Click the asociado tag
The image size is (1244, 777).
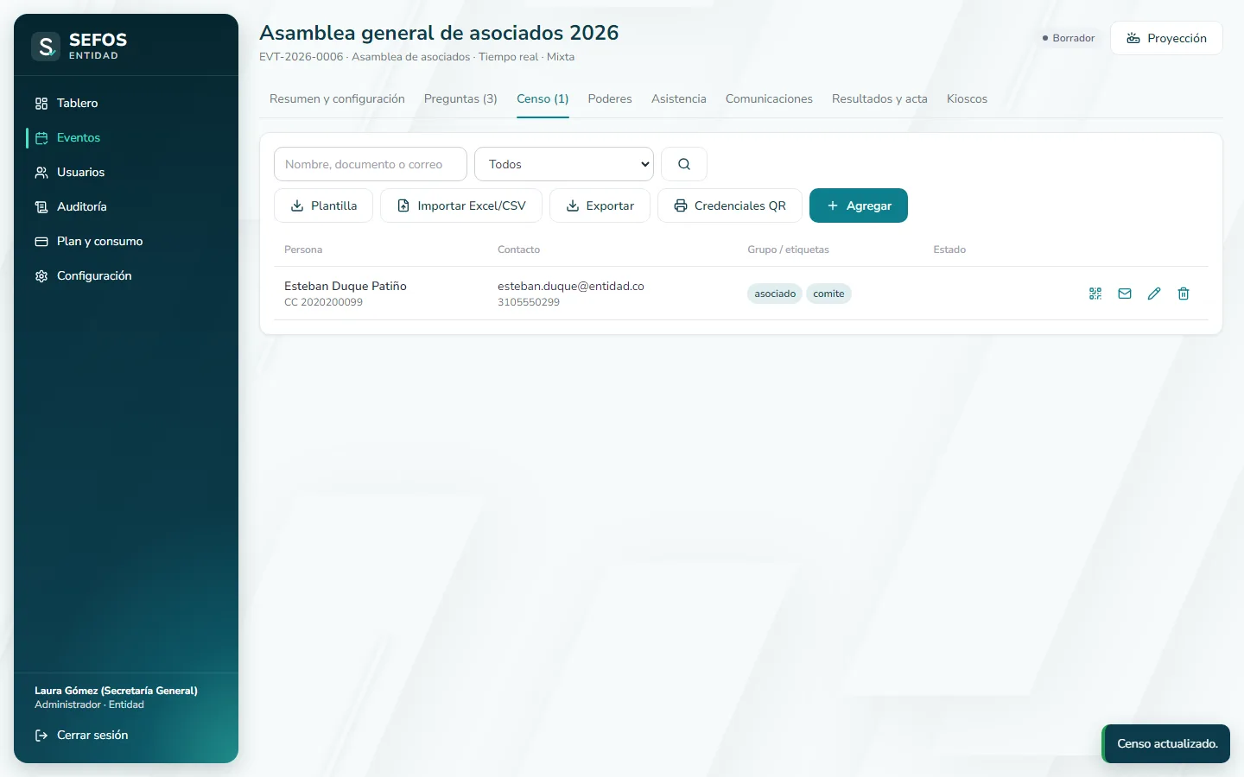[775, 294]
